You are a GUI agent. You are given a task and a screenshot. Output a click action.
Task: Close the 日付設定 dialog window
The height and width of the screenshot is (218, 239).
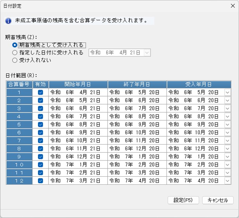pyautogui.click(x=233, y=6)
